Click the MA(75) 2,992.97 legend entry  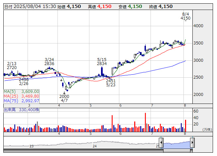[21, 101]
